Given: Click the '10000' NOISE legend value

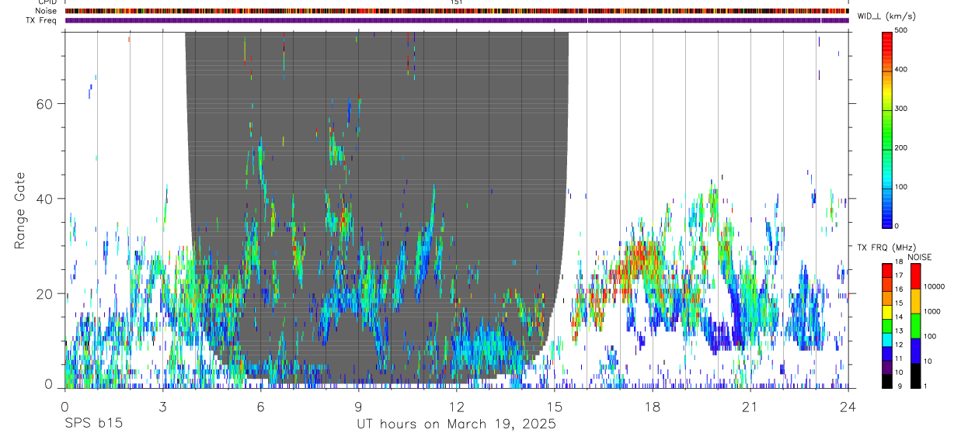Looking at the screenshot, I should [x=934, y=286].
